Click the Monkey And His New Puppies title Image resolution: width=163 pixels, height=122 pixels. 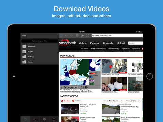pos(88,118)
